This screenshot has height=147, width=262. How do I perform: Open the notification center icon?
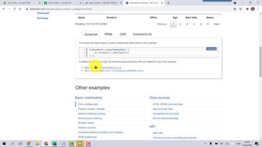257,143
